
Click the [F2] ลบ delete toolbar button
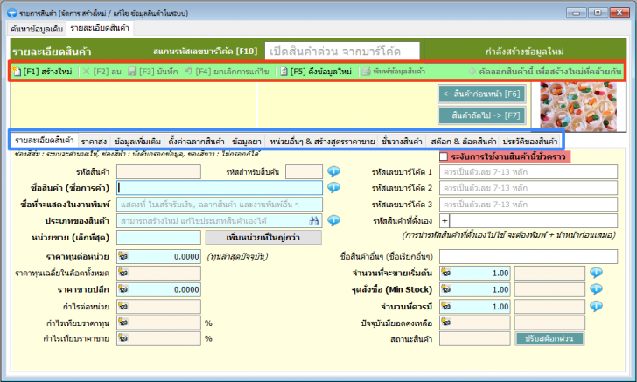click(x=101, y=72)
